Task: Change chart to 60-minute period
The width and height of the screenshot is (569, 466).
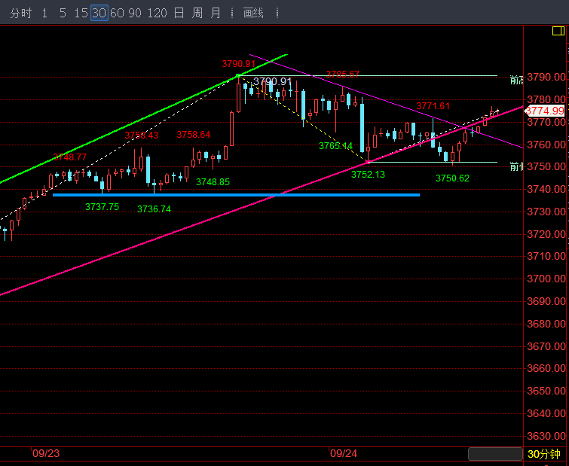Action: pyautogui.click(x=117, y=13)
